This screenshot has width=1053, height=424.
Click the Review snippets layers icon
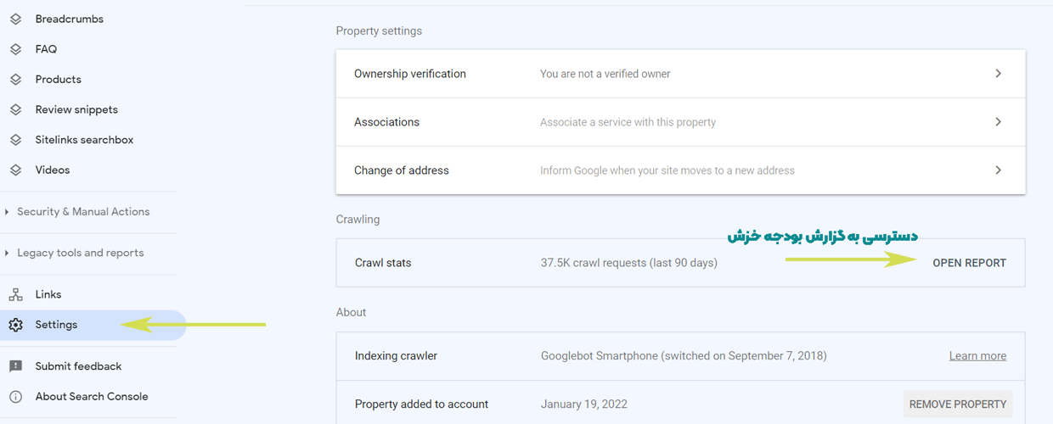tap(15, 109)
